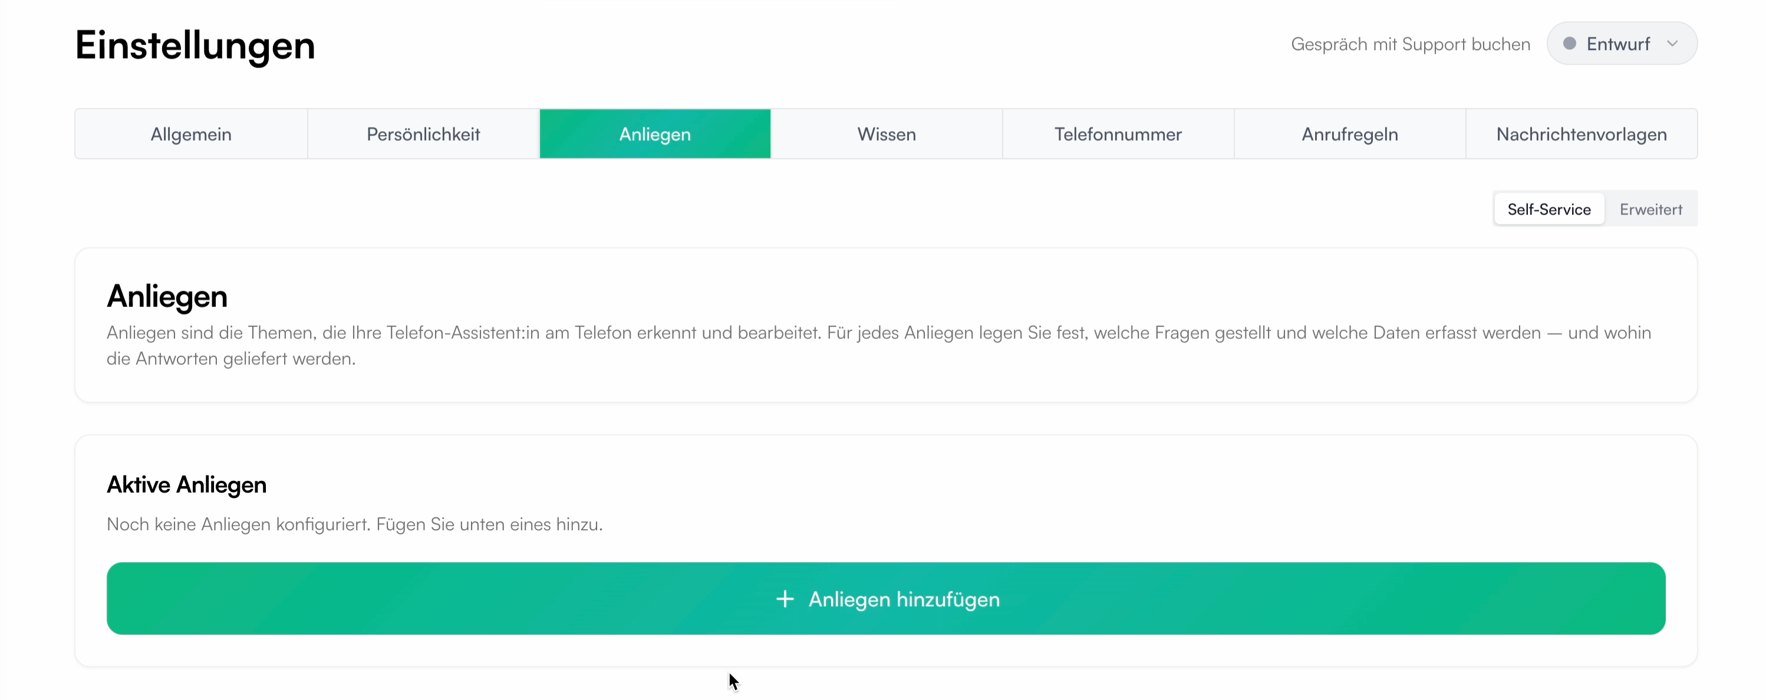Click the Anliegen description paragraph
1766x700 pixels.
pyautogui.click(x=878, y=345)
